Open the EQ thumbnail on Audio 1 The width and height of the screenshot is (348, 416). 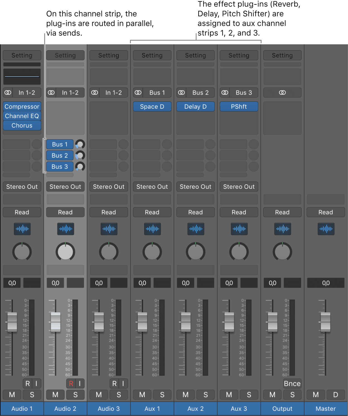coord(22,76)
